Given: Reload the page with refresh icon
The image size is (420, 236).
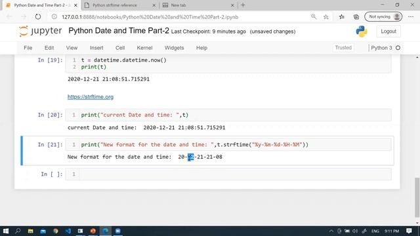Looking at the screenshot, I should [x=38, y=17].
